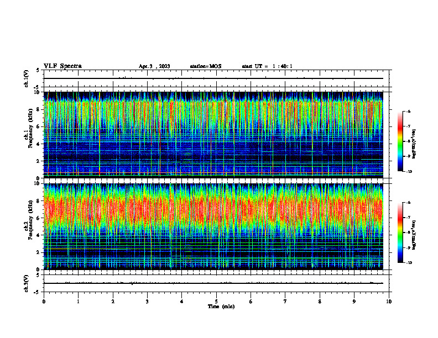Screen dimensions: 438x338
Task: Click the date "Apr. 3, 2023" in the header
Action: point(154,66)
